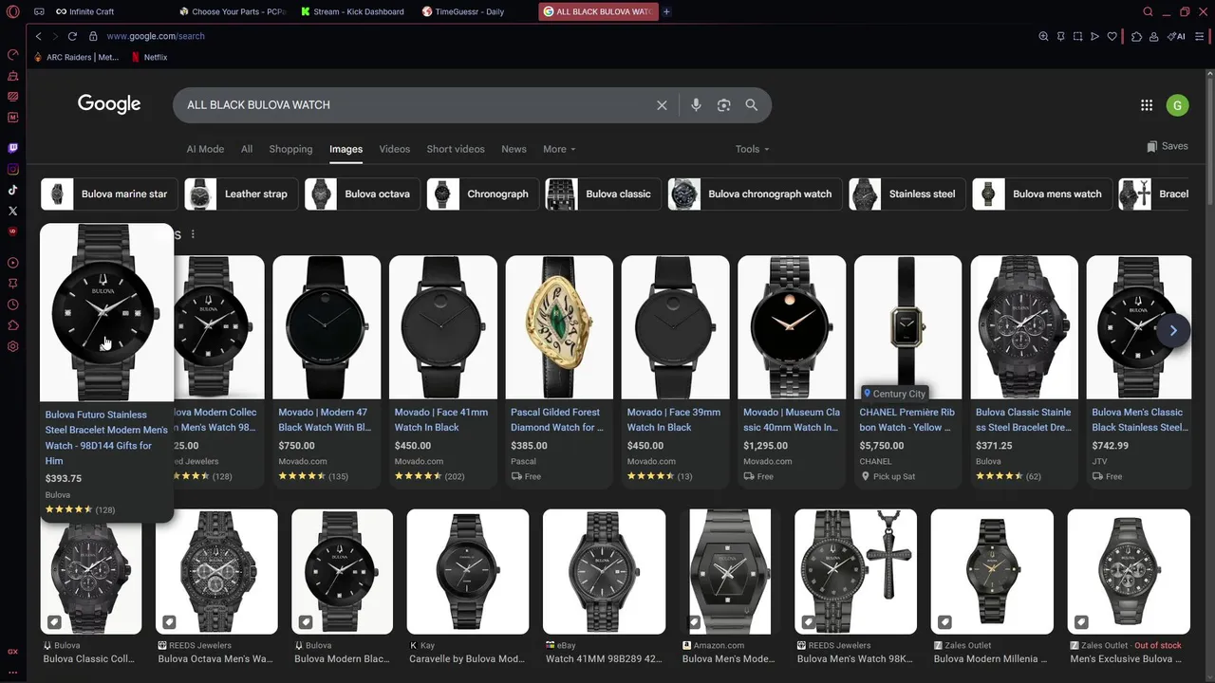The image size is (1215, 683).
Task: Search by image with the lens icon
Action: (723, 105)
